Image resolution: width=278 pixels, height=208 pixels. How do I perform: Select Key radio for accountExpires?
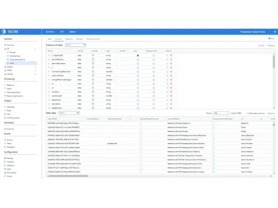point(138,59)
